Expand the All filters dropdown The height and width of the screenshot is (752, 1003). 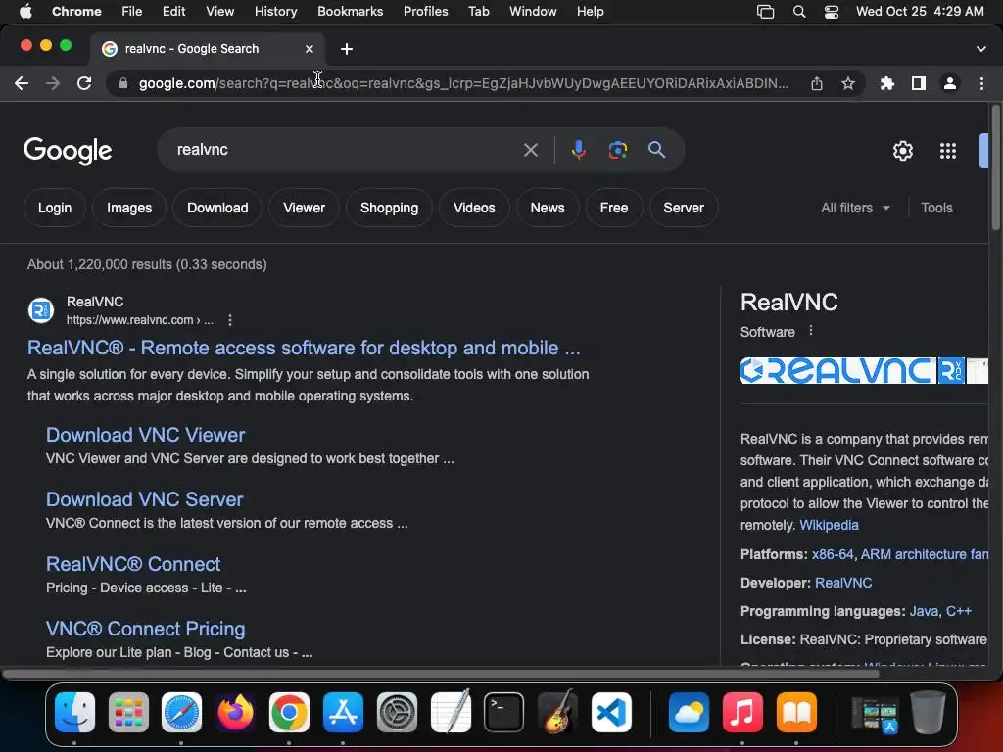point(855,208)
